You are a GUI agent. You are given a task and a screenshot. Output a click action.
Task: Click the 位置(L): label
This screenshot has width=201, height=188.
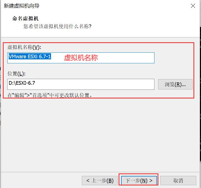[17, 74]
